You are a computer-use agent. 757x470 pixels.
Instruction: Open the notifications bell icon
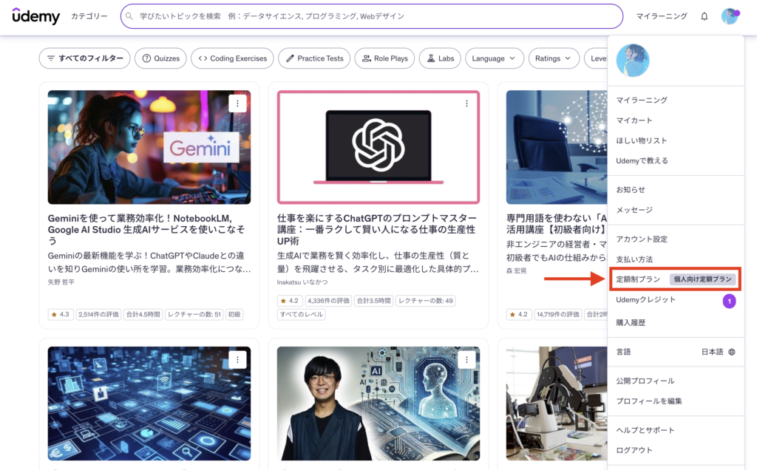pyautogui.click(x=704, y=16)
